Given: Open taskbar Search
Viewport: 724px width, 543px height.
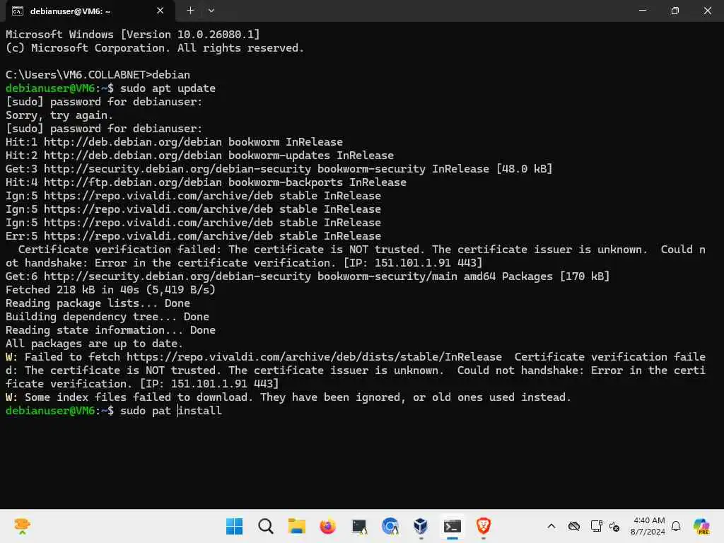Looking at the screenshot, I should [x=266, y=526].
